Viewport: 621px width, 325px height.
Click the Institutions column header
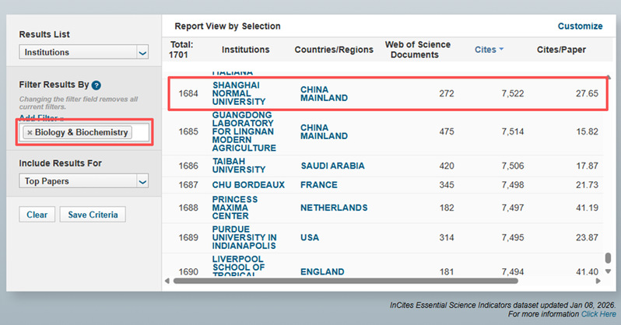(245, 50)
